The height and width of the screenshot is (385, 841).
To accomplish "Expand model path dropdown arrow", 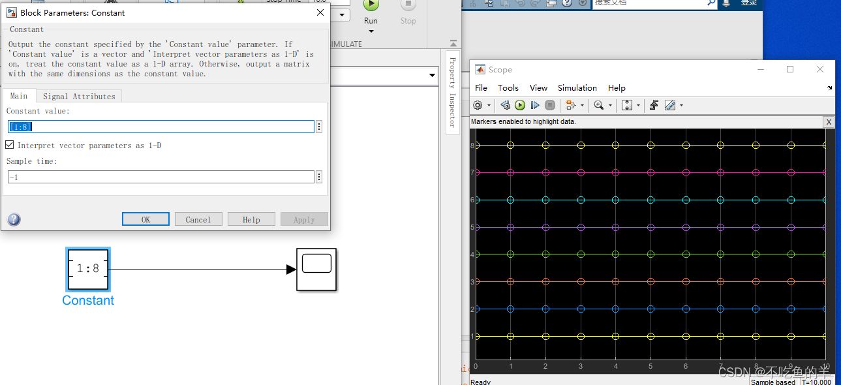I will tap(431, 76).
